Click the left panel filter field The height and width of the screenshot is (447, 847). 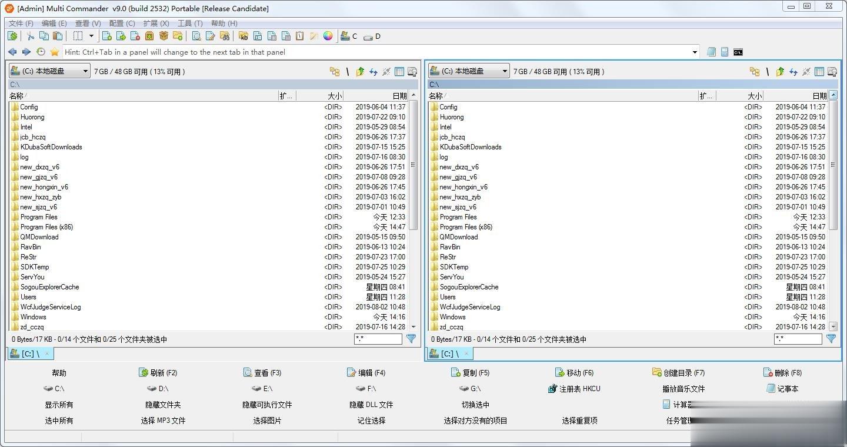378,339
